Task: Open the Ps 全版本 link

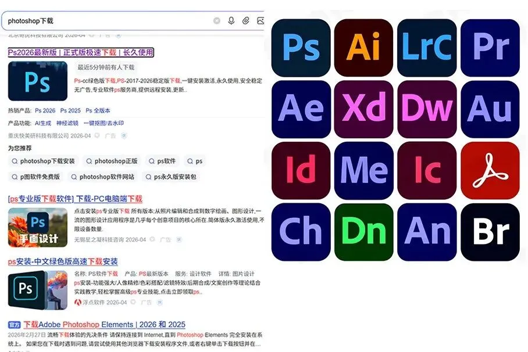Action: pos(98,110)
